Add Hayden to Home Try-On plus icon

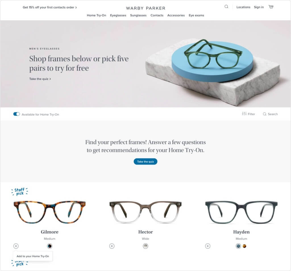point(208,246)
